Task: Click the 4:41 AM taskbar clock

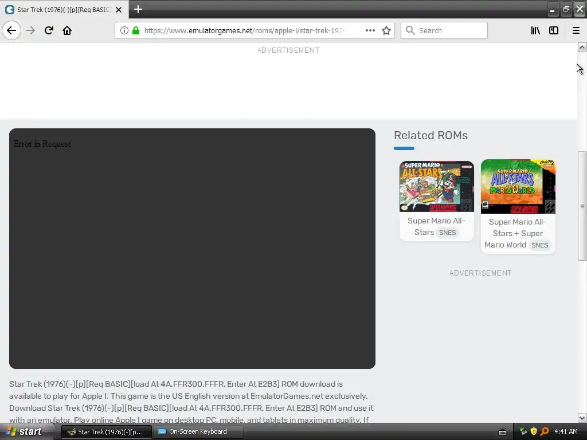Action: [x=566, y=432]
